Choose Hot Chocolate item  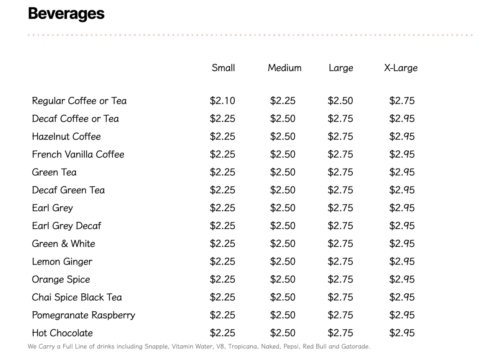[62, 333]
